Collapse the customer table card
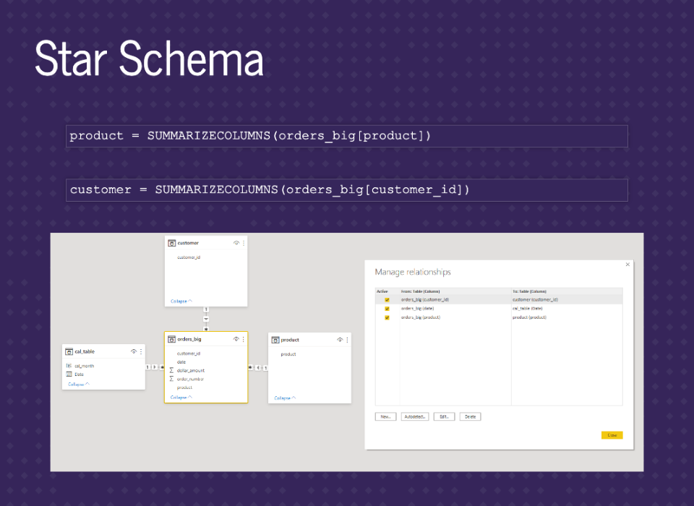The height and width of the screenshot is (506, 694). tap(181, 301)
